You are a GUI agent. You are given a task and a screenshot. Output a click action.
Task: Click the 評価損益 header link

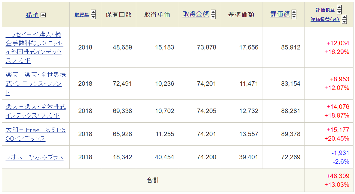click(x=325, y=10)
